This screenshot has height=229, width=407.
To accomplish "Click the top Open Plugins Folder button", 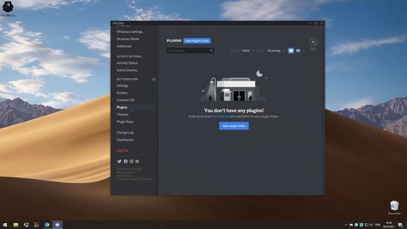I will (197, 41).
